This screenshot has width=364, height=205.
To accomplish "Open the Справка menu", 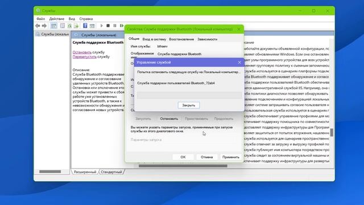I will [86, 19].
